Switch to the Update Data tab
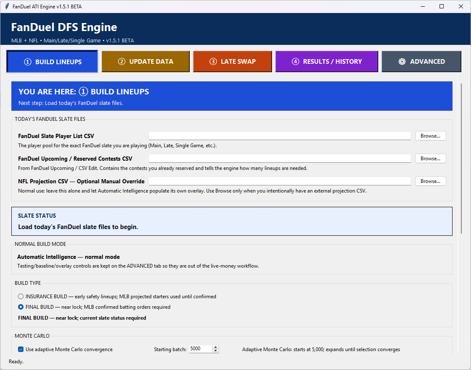The width and height of the screenshot is (471, 370). (x=145, y=62)
